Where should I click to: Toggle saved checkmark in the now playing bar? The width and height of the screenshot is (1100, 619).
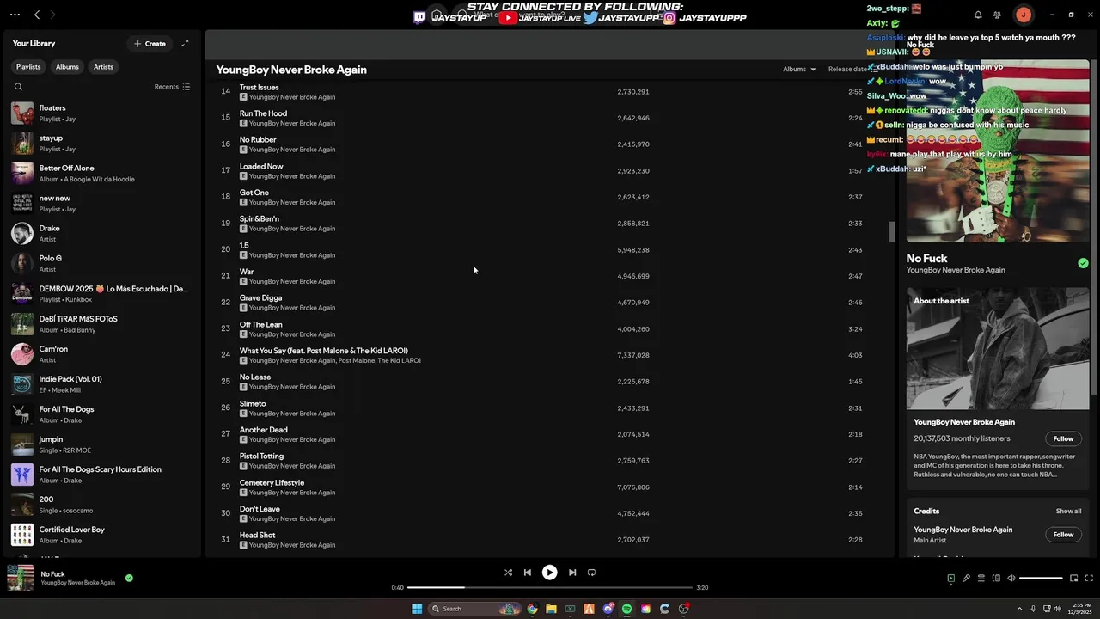129,578
